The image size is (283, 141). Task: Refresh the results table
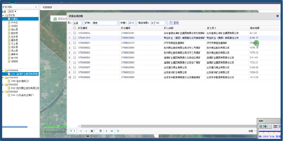pos(118,131)
